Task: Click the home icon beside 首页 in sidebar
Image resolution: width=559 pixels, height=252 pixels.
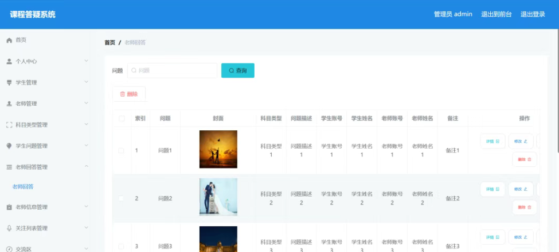Action: click(x=9, y=40)
